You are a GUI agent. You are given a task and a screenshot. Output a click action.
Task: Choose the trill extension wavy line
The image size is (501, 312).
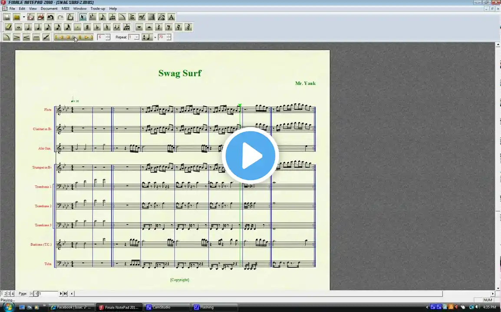pos(46,37)
